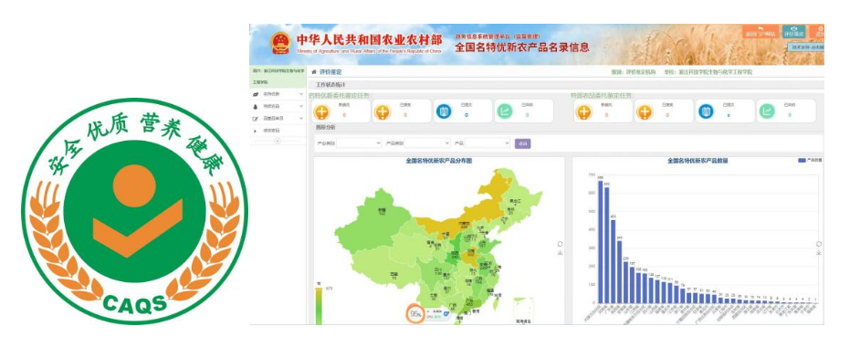Collapse the sidebar with the circular toggle
This screenshot has width=850, height=337.
click(278, 141)
